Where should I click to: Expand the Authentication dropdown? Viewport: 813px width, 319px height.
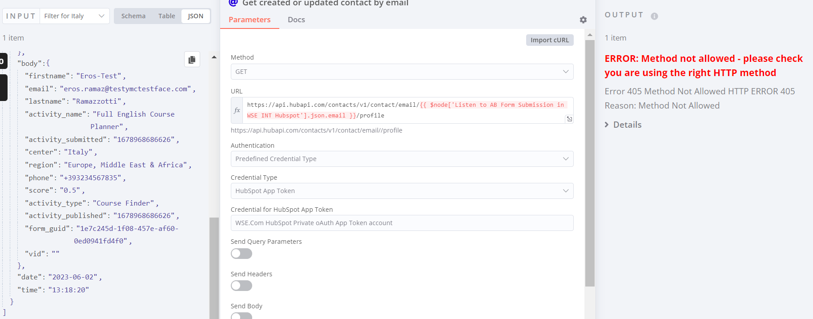coord(402,159)
